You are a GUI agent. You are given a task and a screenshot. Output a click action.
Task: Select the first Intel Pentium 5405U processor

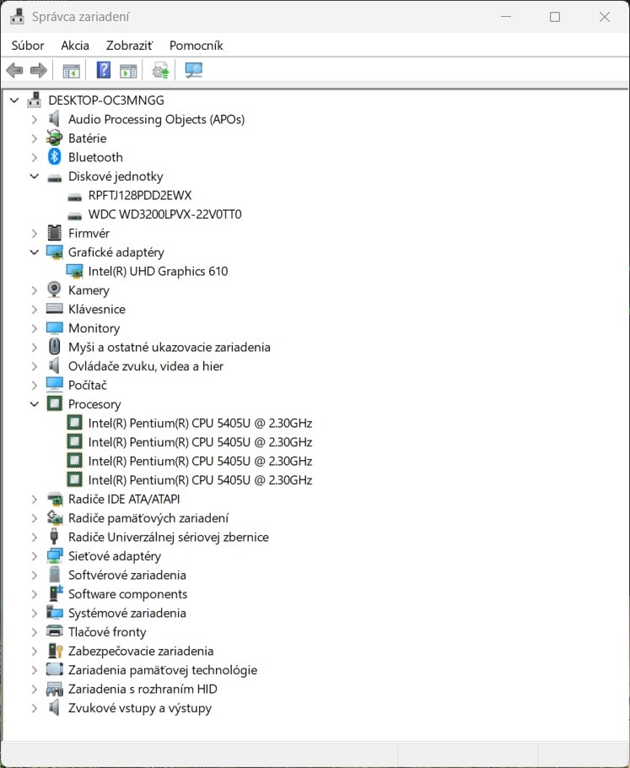click(x=200, y=423)
